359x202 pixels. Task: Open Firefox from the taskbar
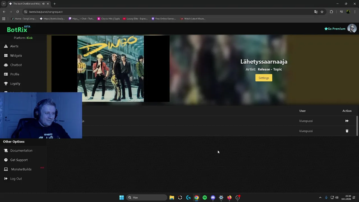coord(229,198)
